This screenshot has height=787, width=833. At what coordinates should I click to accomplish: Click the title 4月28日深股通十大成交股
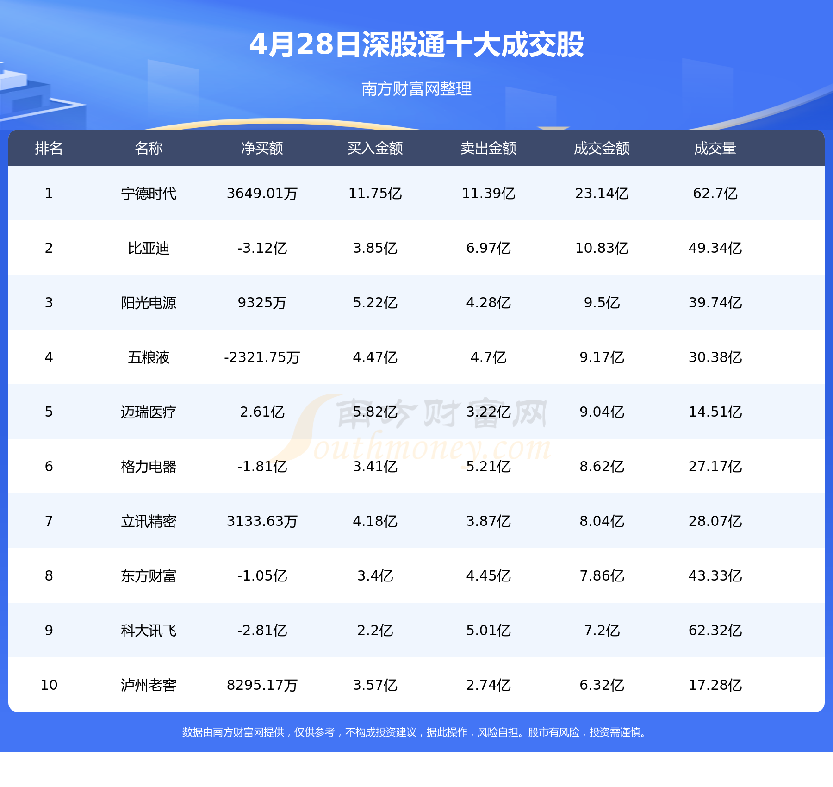click(416, 45)
